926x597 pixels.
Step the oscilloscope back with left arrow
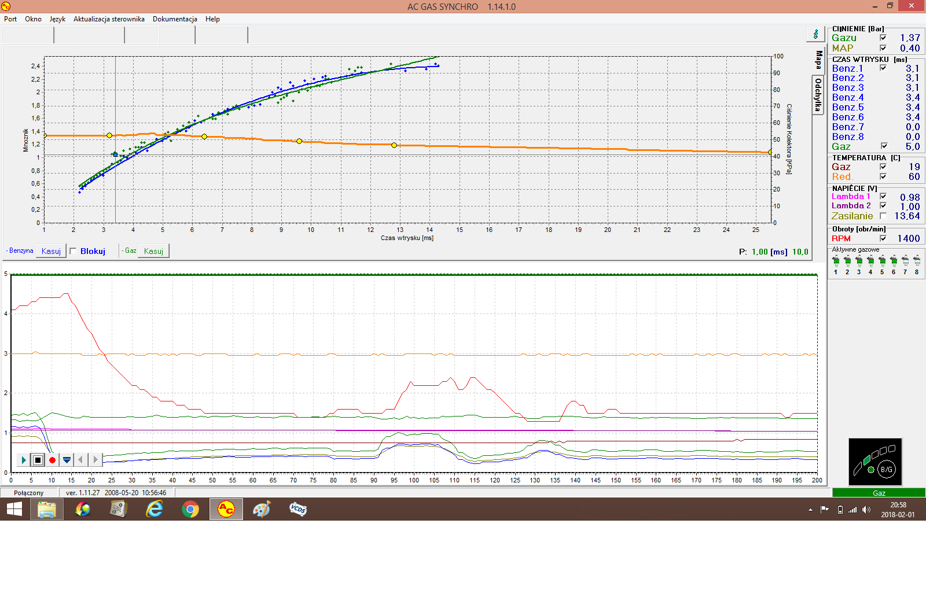point(81,460)
